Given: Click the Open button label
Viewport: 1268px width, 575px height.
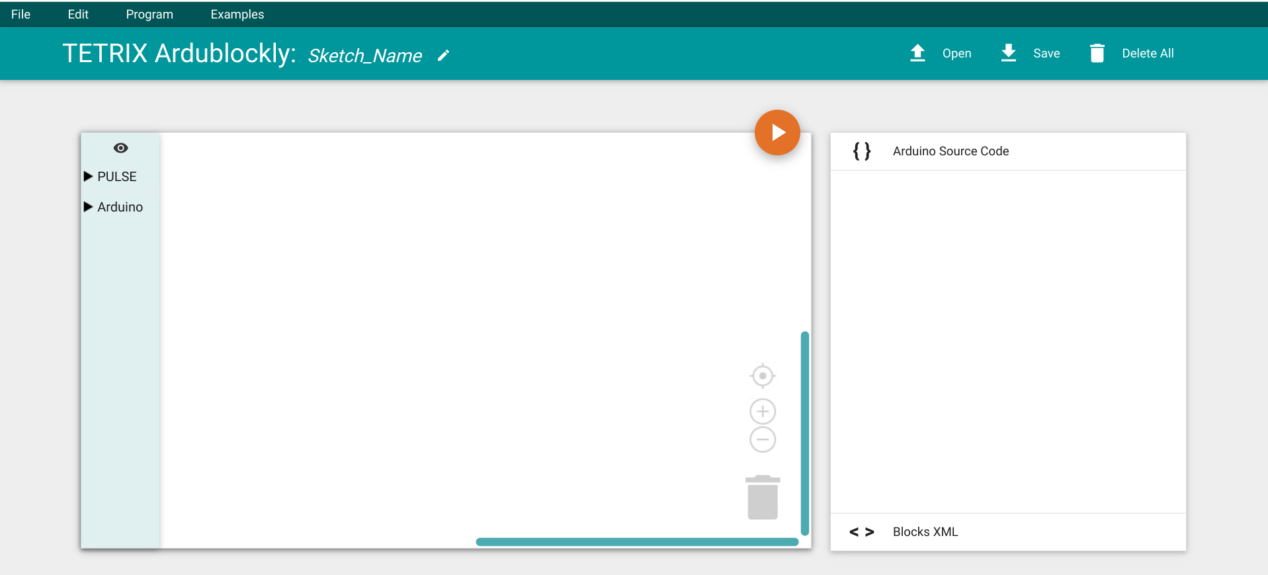Looking at the screenshot, I should [x=956, y=54].
